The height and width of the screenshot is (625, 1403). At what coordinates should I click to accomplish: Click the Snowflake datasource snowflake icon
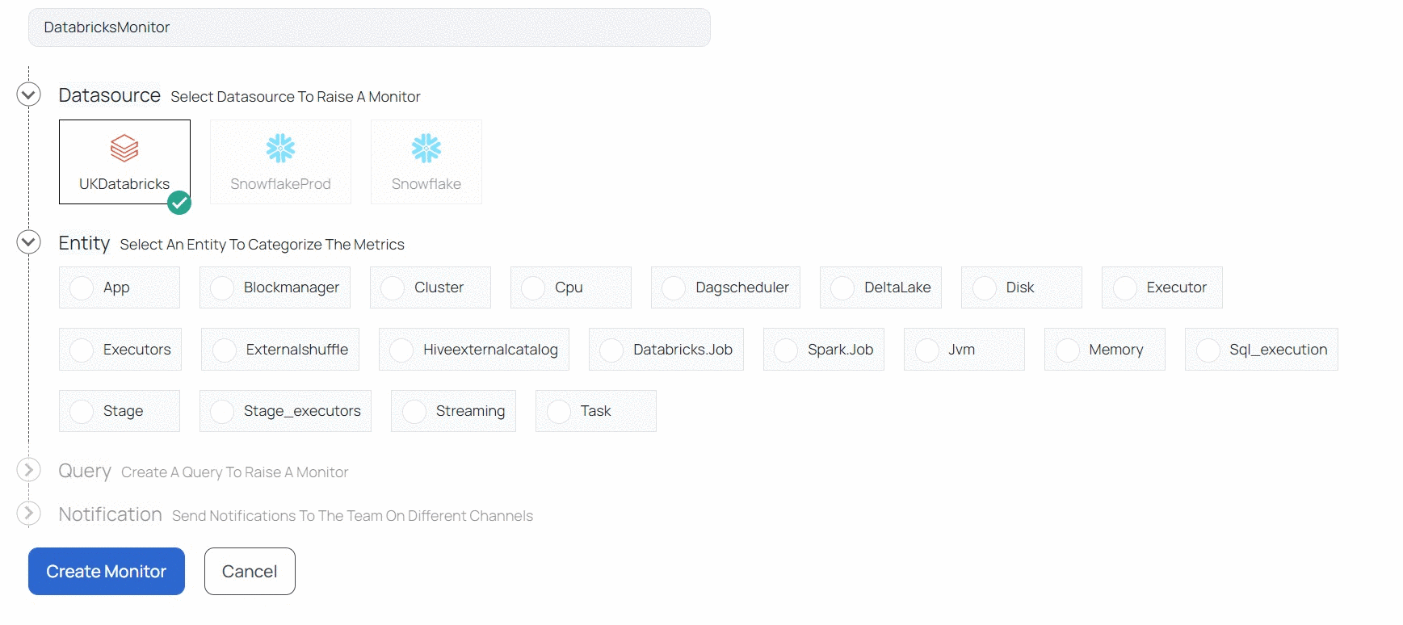(426, 149)
